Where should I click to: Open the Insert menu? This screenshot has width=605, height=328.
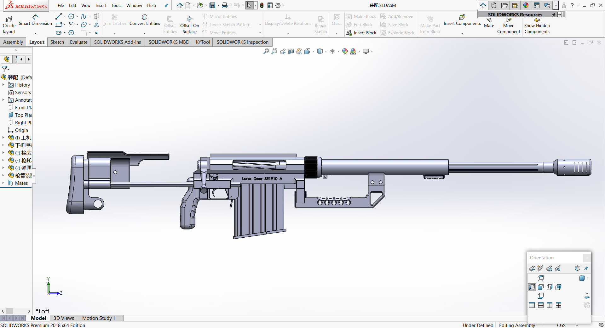(101, 5)
